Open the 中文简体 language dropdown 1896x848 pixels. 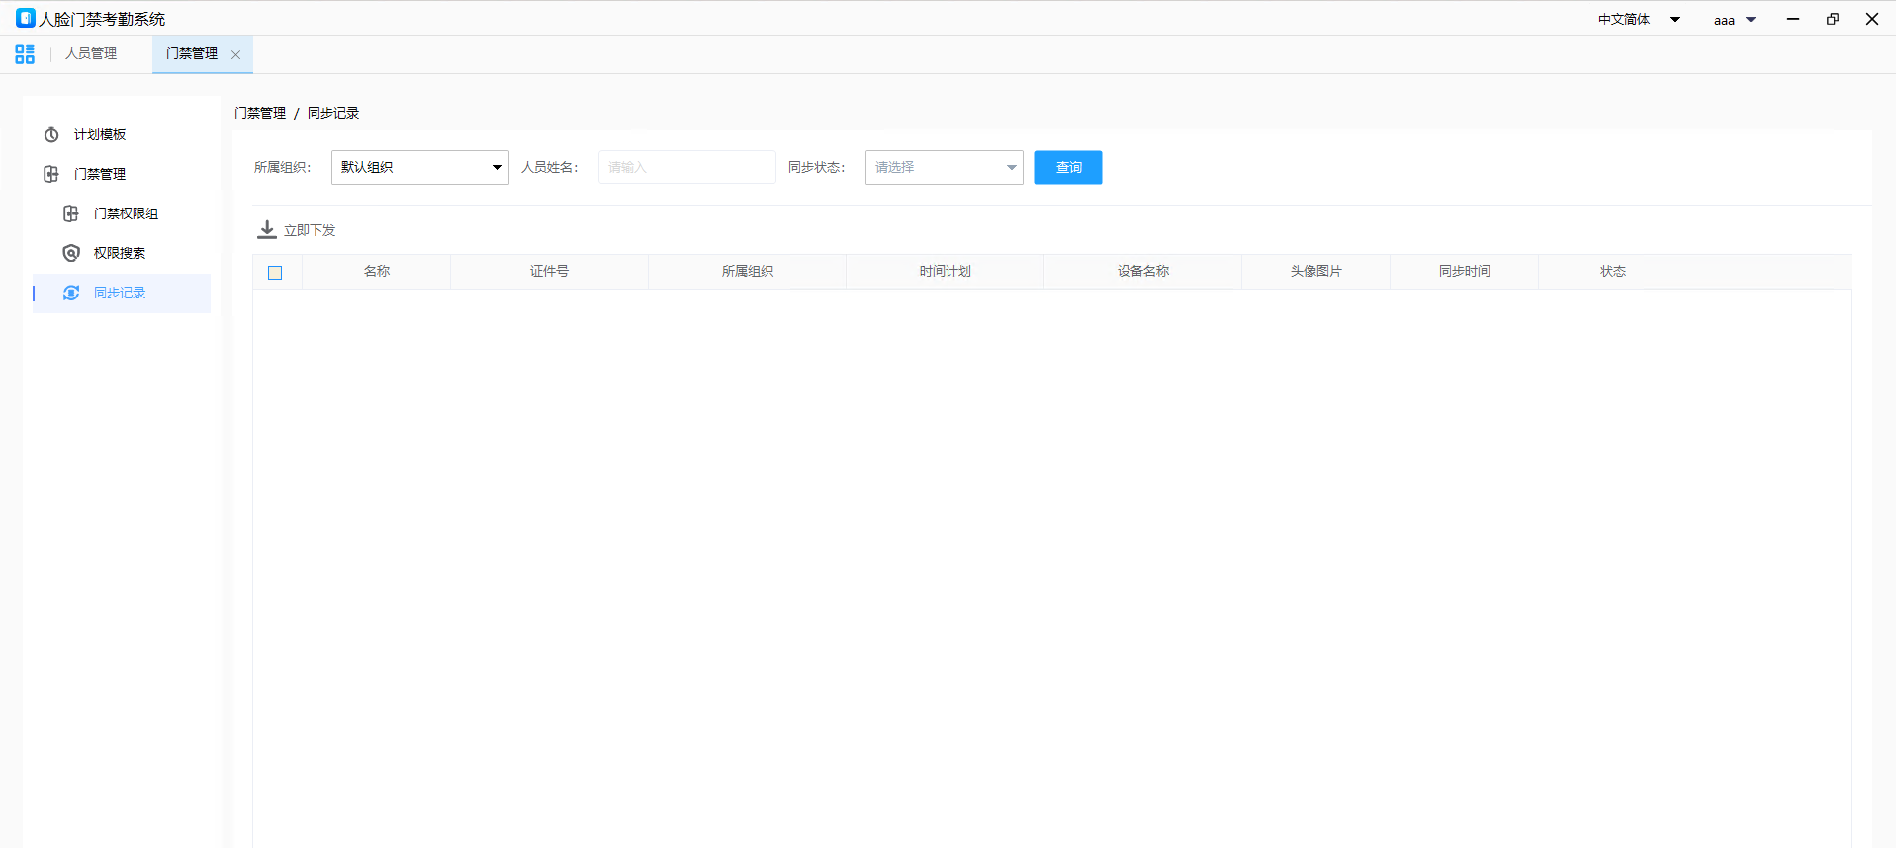[1639, 20]
